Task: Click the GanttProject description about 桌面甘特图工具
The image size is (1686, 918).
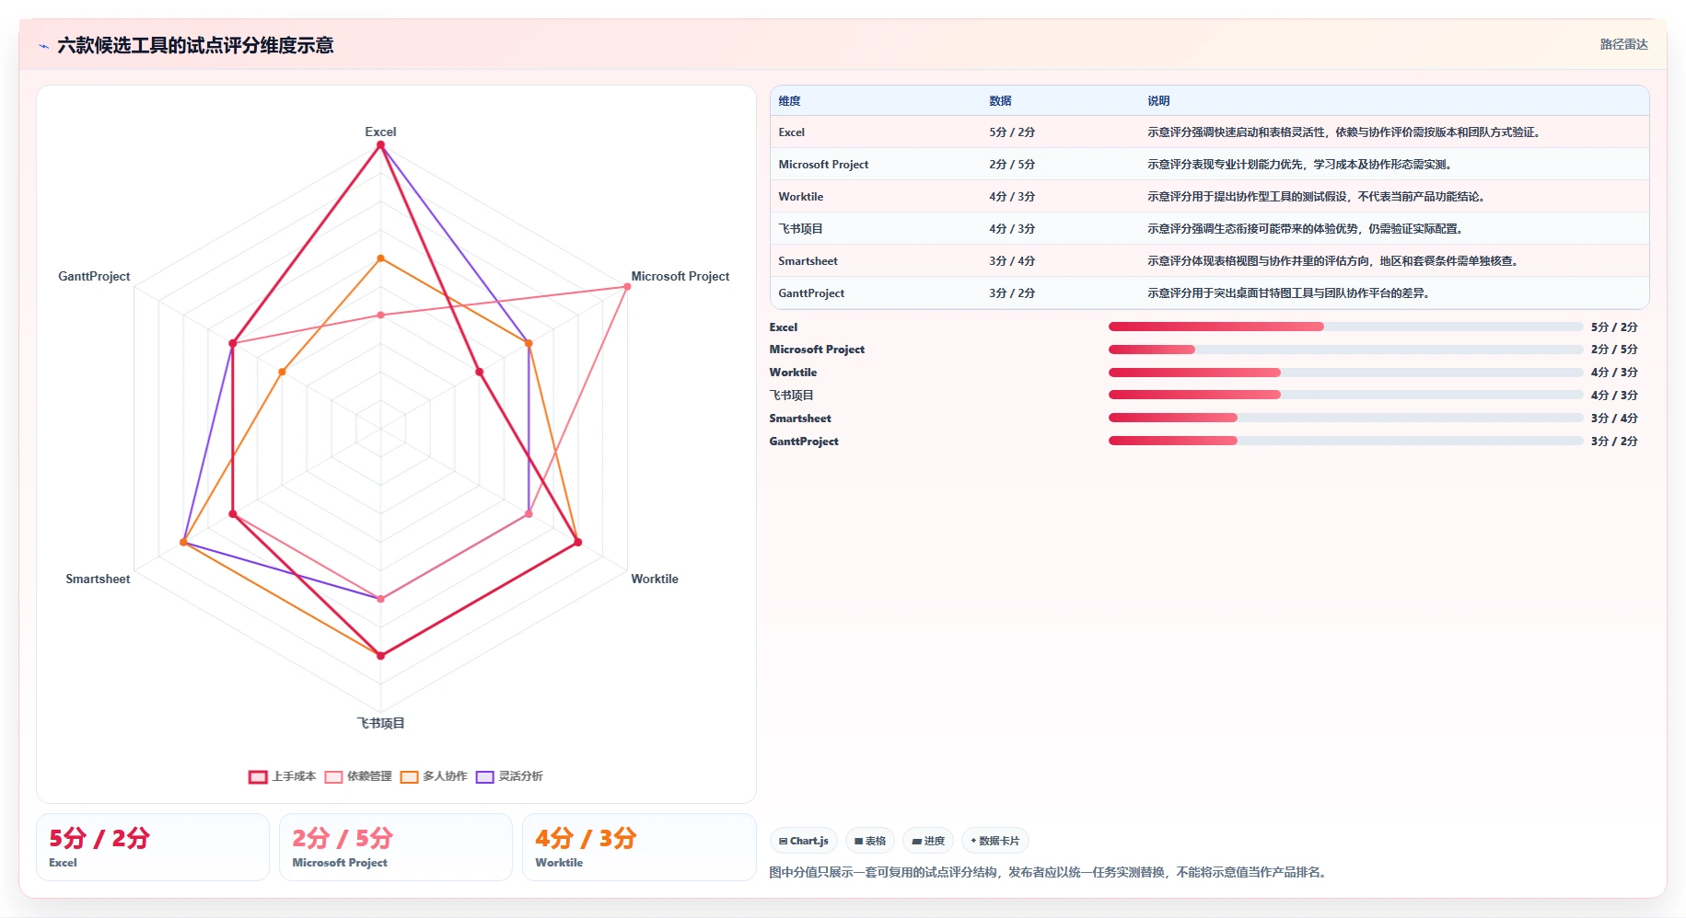Action: 1291,293
